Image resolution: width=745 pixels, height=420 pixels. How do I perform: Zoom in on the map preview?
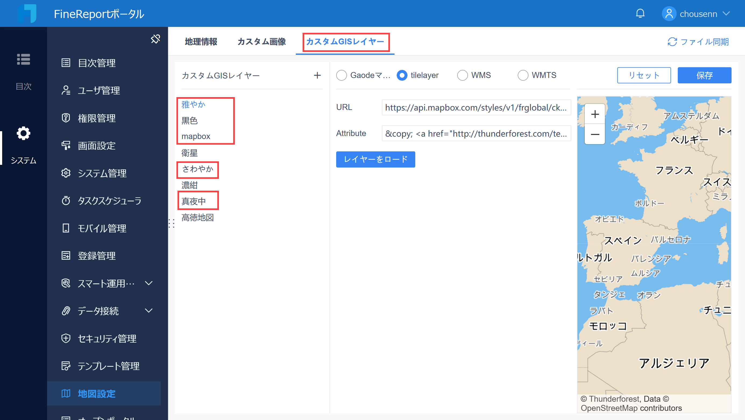pyautogui.click(x=595, y=114)
